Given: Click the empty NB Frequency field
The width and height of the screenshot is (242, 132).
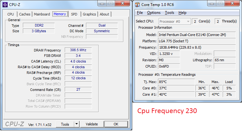Looking at the screenshot, I should click(102, 37).
